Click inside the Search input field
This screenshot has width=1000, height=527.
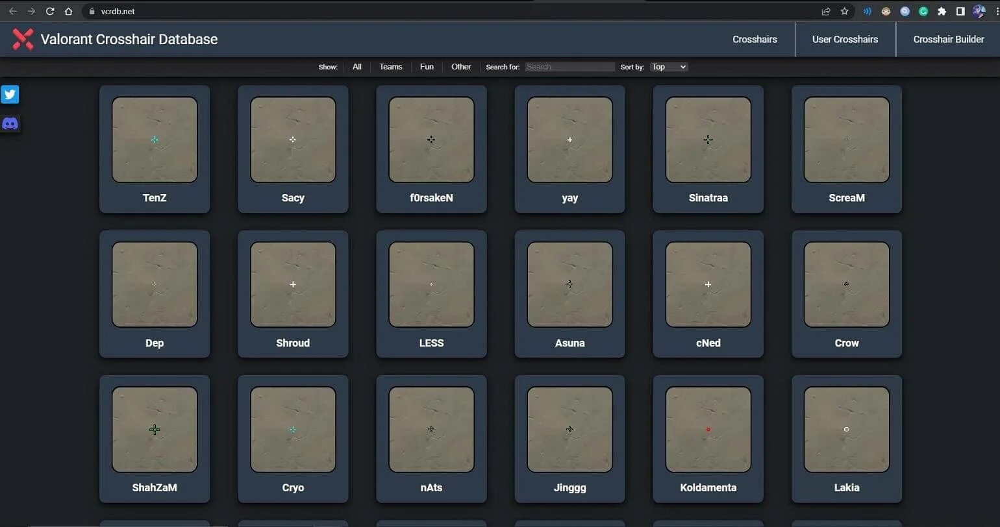pos(569,66)
